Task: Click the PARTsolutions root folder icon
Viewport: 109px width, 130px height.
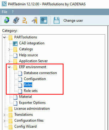Action: point(10,38)
